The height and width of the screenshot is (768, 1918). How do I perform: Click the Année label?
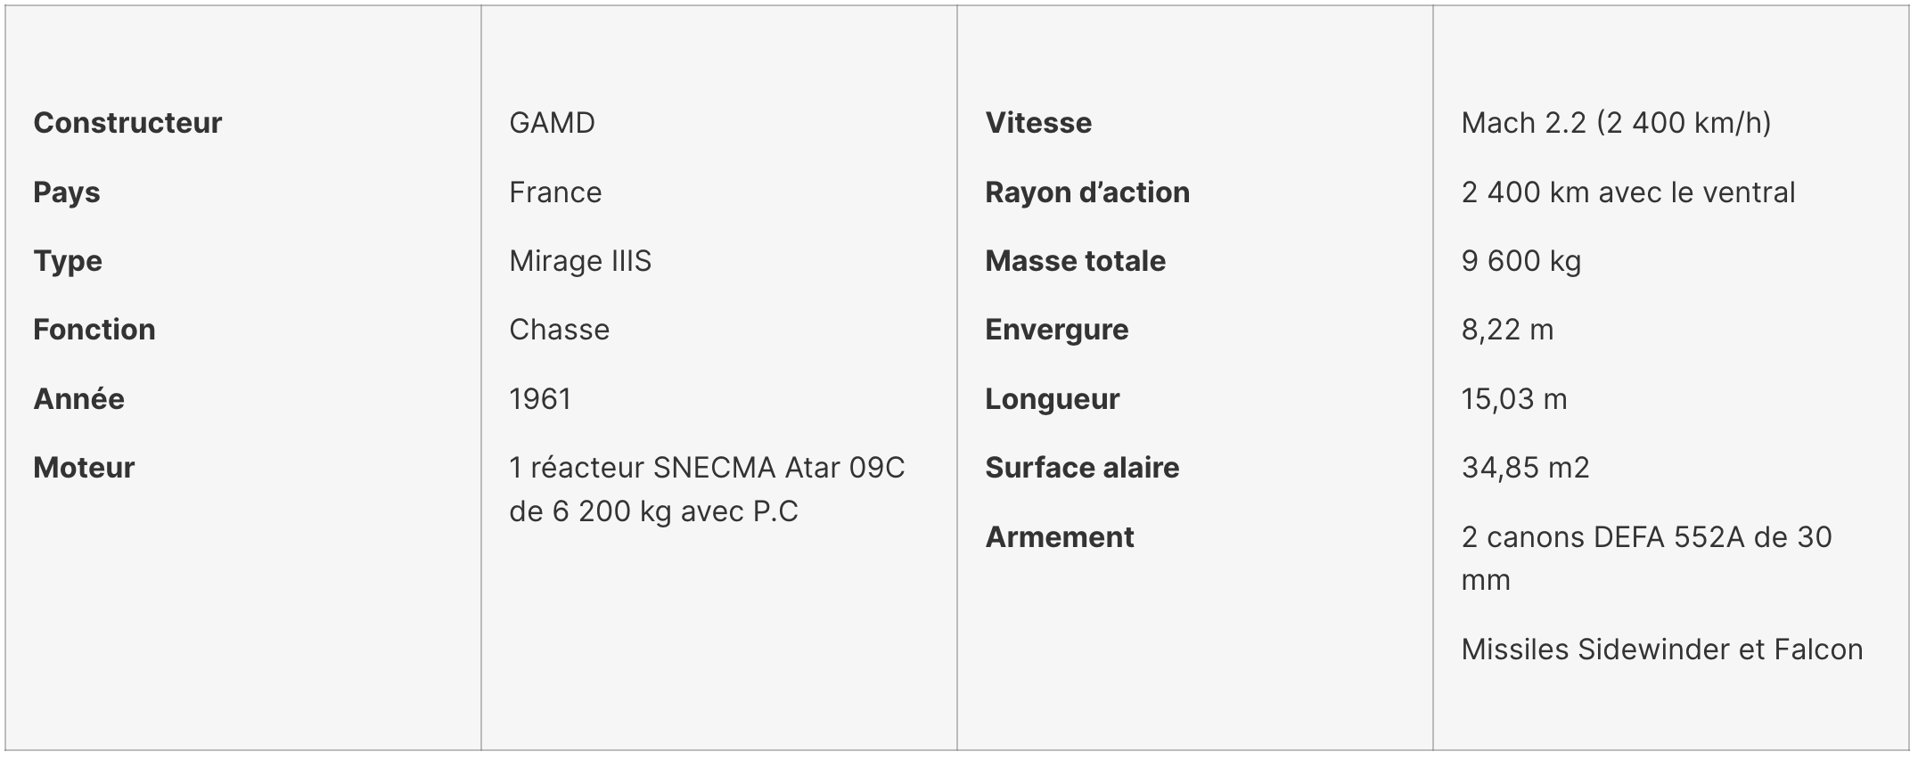78,399
